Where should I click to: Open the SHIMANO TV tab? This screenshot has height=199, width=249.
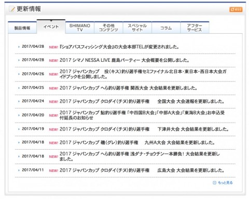point(80,28)
